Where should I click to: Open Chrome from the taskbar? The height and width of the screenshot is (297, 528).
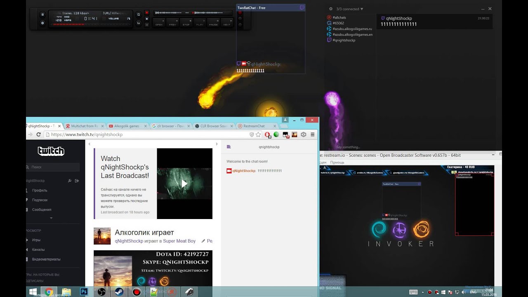(49, 292)
